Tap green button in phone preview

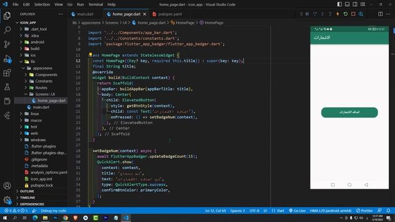(x=349, y=112)
